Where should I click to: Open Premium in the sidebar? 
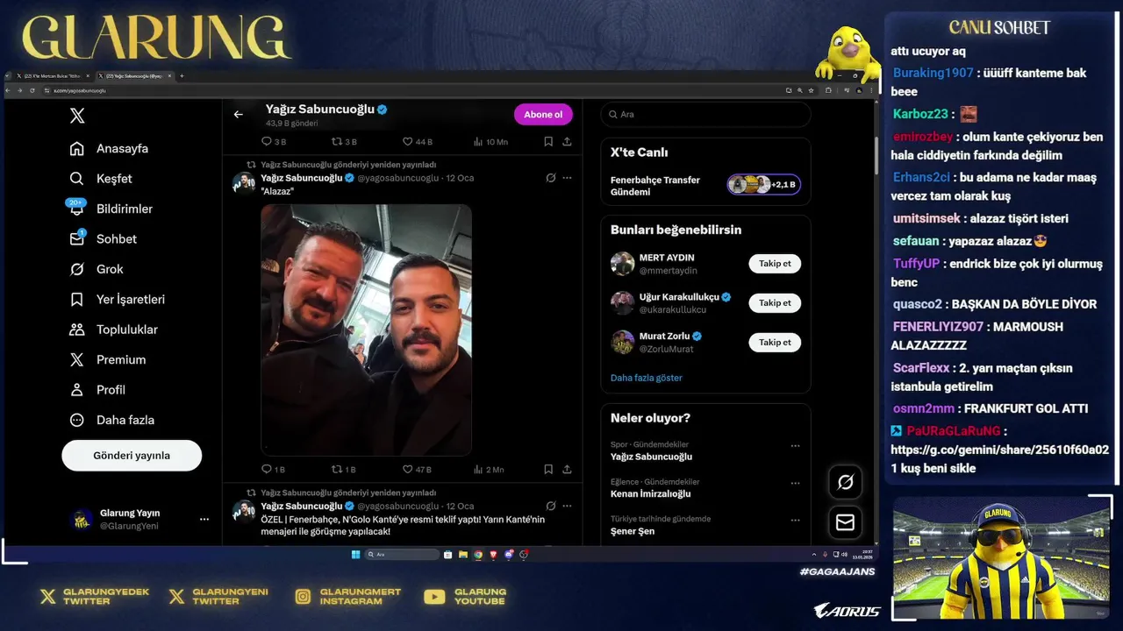(x=108, y=359)
